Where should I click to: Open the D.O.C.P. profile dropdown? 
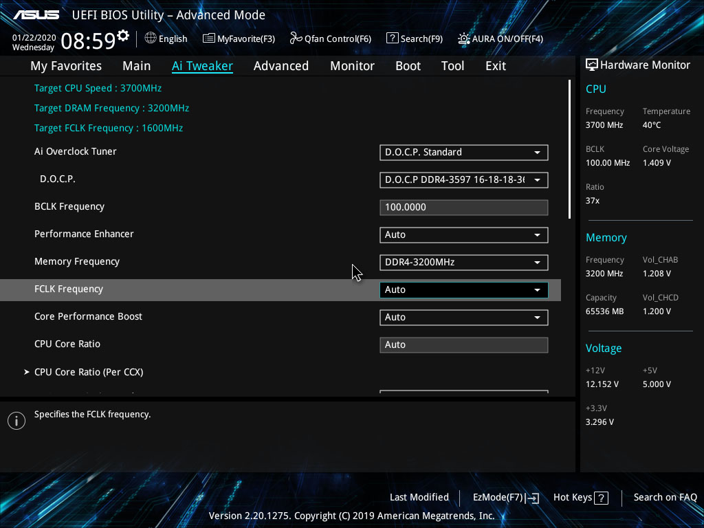464,180
